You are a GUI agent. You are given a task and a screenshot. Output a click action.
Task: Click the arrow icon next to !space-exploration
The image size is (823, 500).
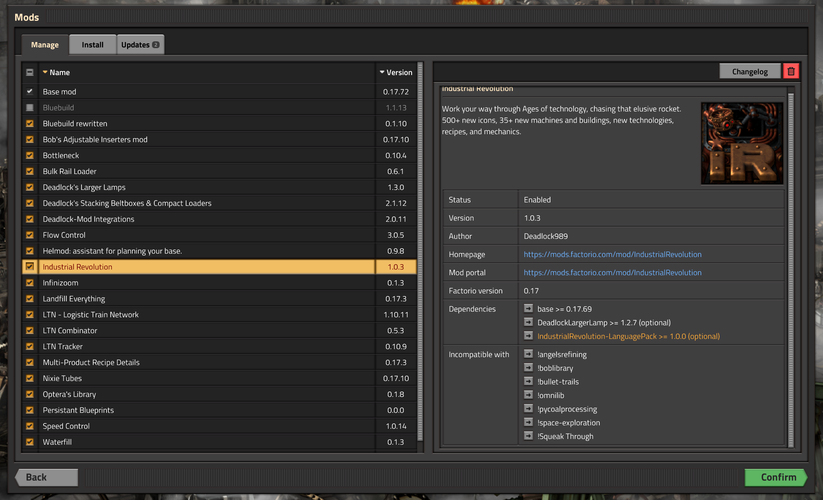coord(528,422)
